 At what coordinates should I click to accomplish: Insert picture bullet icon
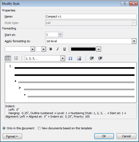[79, 58]
